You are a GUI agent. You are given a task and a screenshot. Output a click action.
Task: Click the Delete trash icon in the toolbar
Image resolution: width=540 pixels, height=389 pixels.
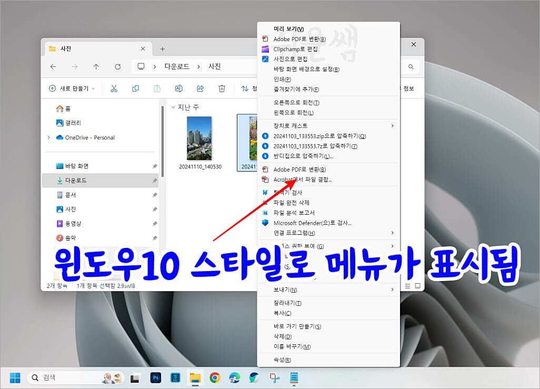(x=222, y=88)
